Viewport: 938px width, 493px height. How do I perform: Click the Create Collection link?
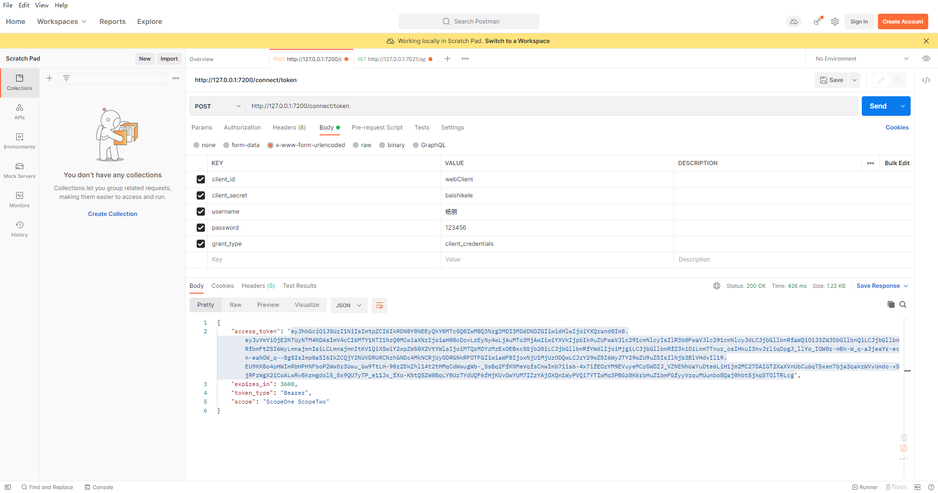click(112, 214)
